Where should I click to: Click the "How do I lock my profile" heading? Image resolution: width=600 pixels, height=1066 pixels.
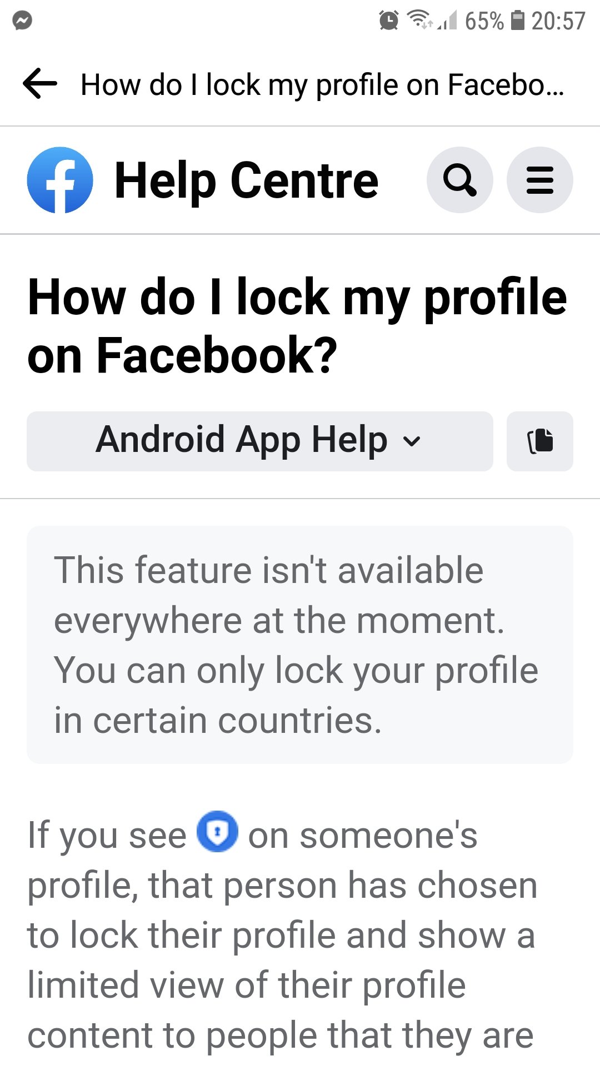(x=298, y=326)
